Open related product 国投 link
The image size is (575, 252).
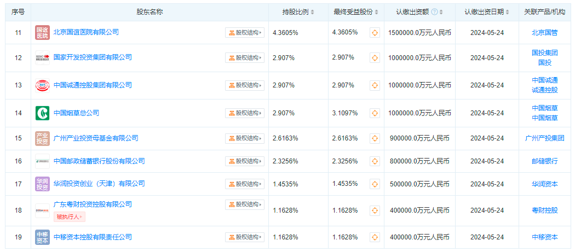[544, 63]
